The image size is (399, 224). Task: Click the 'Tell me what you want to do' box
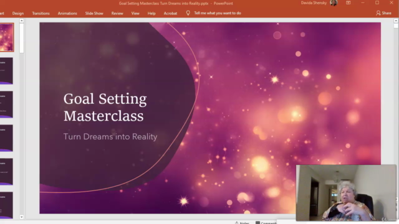pyautogui.click(x=218, y=13)
